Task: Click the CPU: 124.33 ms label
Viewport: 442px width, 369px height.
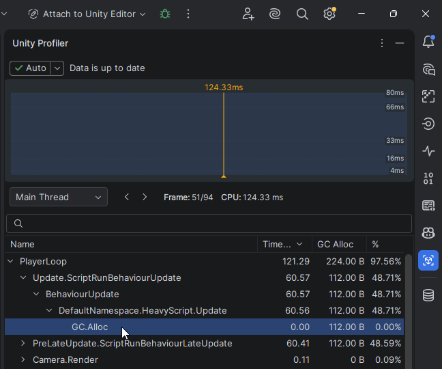Action: point(252,197)
